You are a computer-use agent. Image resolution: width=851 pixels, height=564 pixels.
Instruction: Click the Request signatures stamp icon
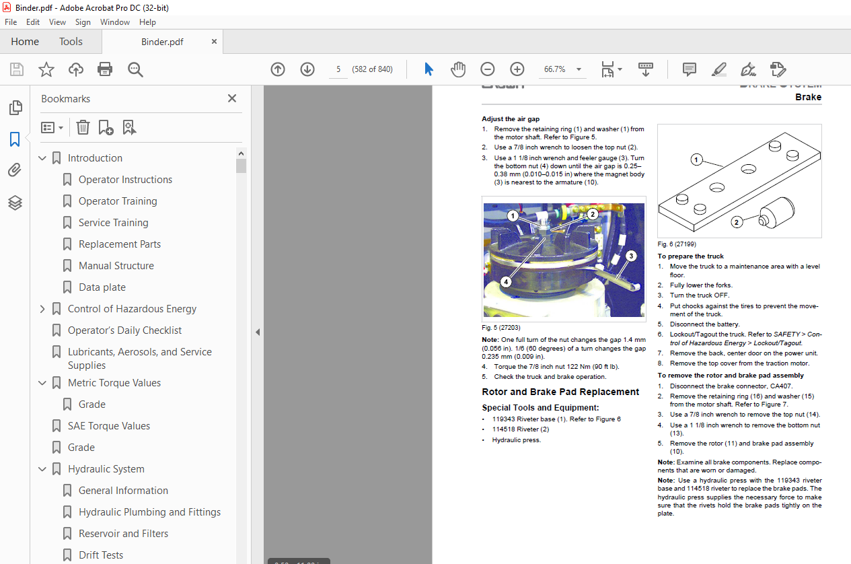pyautogui.click(x=778, y=69)
